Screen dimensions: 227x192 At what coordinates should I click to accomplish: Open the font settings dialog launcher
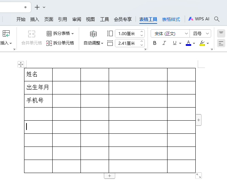pos(212,49)
